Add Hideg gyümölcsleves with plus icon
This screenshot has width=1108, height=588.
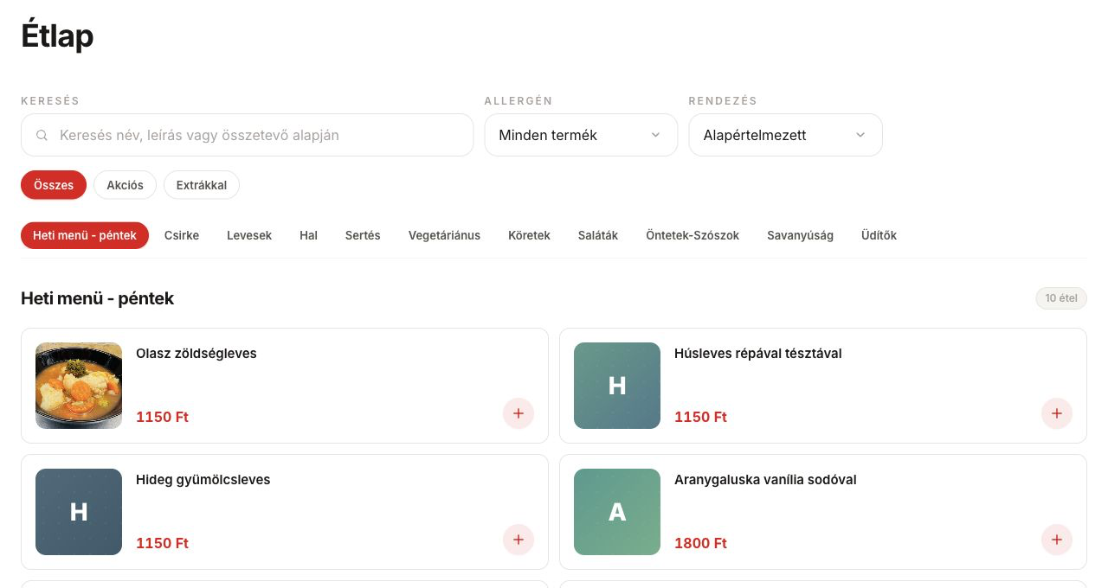point(519,540)
